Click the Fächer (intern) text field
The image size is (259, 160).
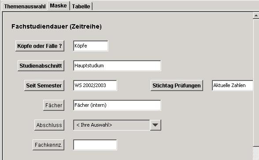click(117, 105)
